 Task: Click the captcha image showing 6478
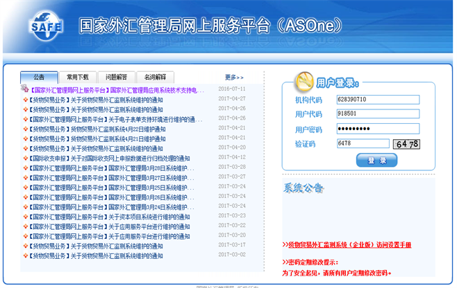pyautogui.click(x=406, y=144)
